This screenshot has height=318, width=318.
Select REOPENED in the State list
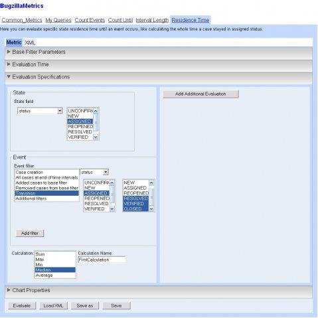tap(80, 127)
